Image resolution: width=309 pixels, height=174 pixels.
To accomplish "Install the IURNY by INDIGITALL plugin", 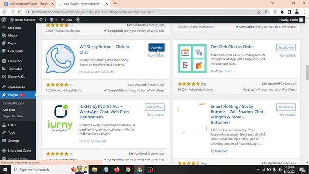I will [154, 107].
